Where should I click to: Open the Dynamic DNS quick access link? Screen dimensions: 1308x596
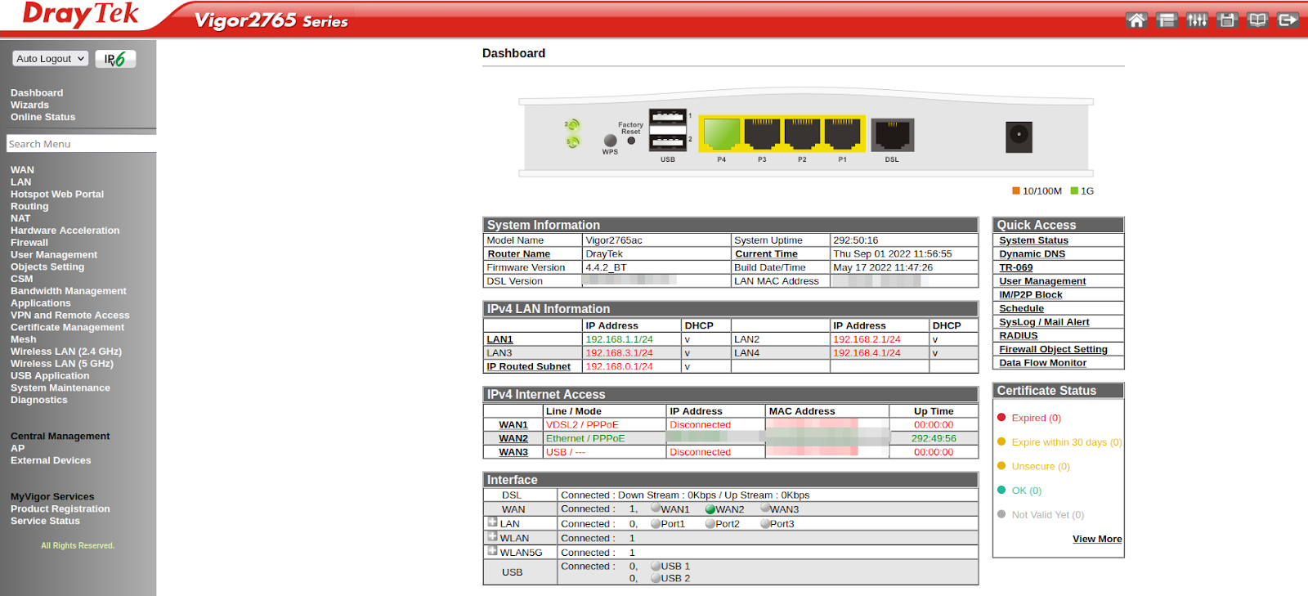1032,254
